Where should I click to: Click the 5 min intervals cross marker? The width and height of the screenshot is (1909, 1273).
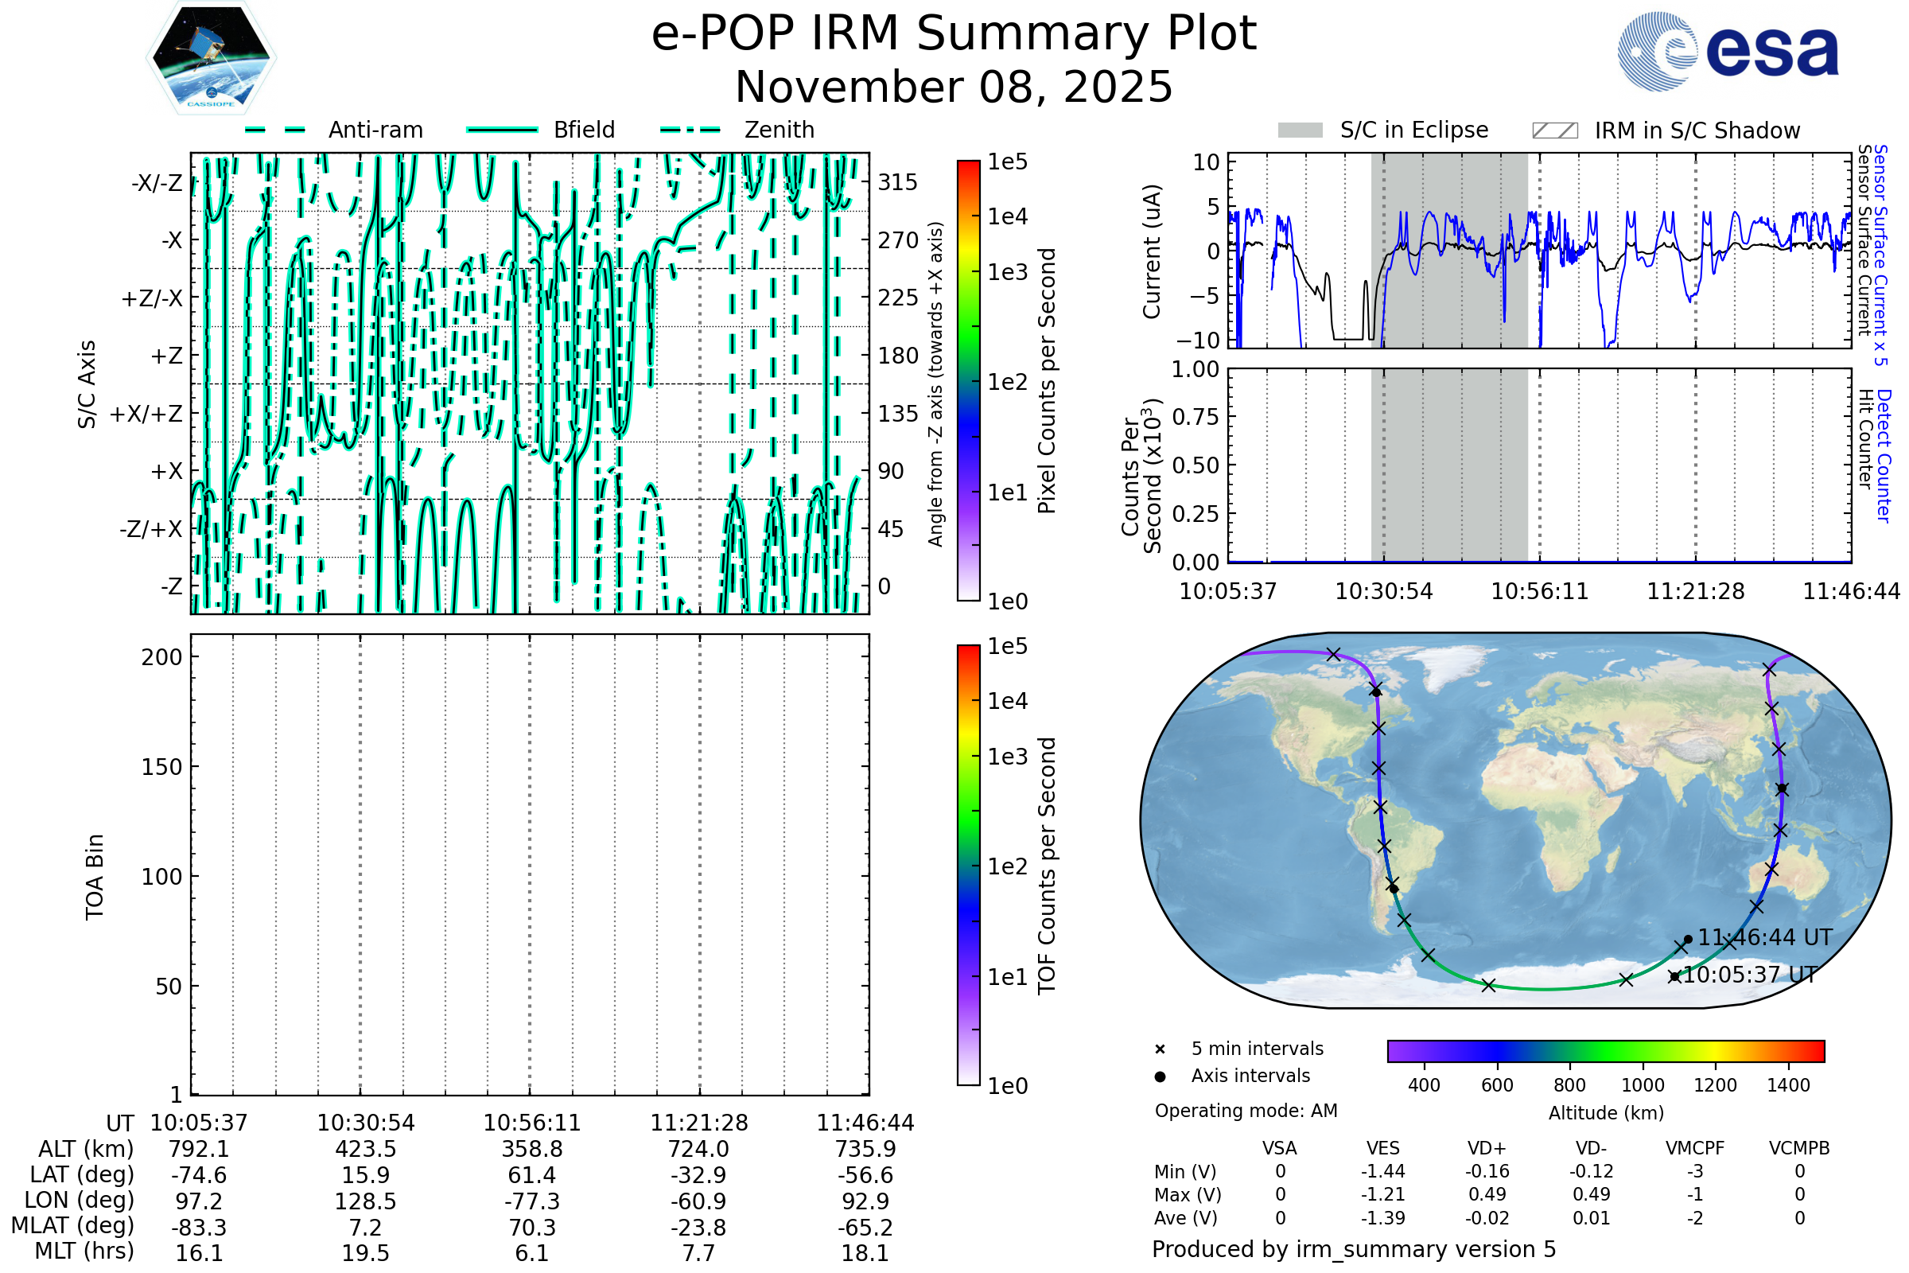(x=1160, y=1049)
